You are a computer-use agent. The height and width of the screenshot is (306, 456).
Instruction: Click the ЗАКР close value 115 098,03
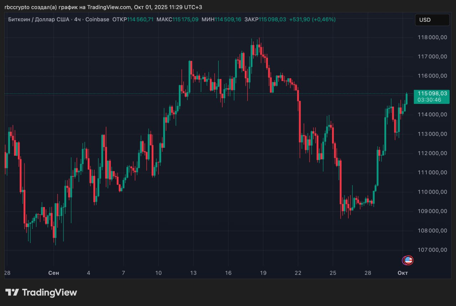point(272,20)
